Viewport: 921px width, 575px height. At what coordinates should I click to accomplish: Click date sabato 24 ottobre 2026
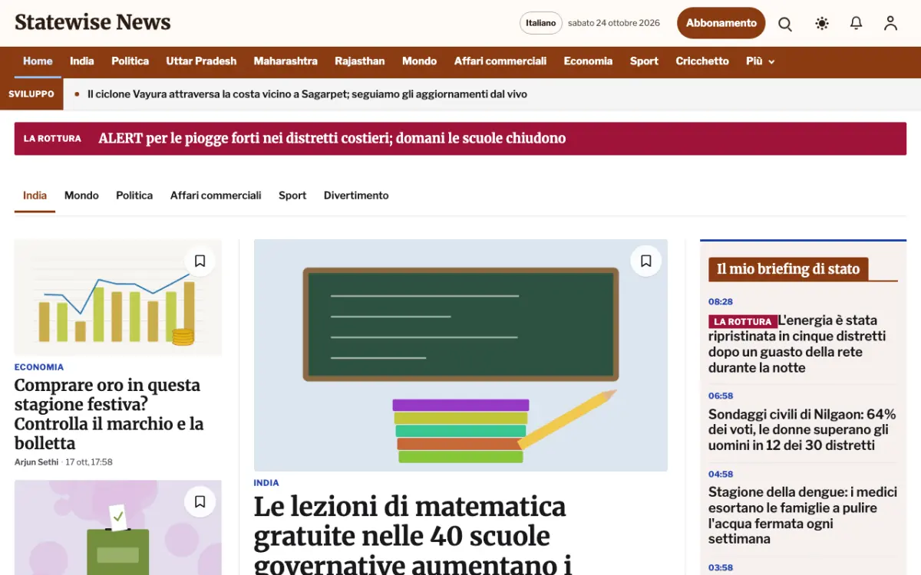tap(614, 23)
